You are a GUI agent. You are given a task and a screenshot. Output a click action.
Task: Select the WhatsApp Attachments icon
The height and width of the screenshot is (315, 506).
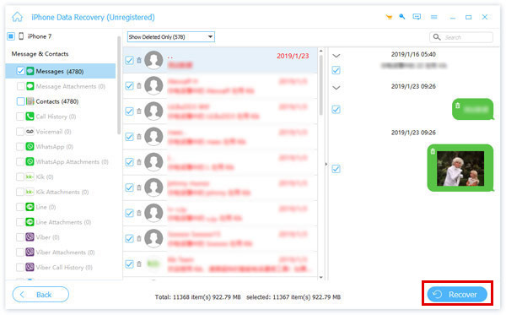tap(30, 161)
